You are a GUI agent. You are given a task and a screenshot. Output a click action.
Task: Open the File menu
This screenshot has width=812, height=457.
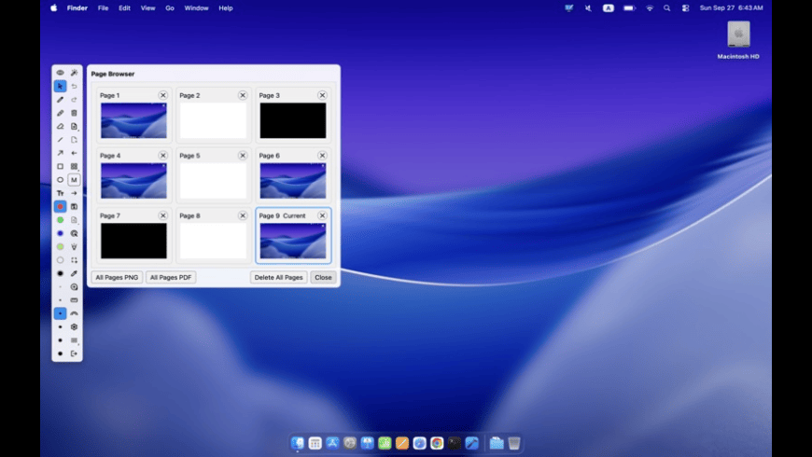click(x=103, y=8)
